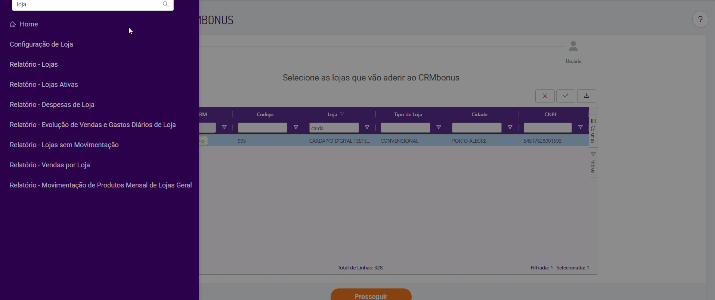Open filter icon for Cidade column

click(510, 127)
